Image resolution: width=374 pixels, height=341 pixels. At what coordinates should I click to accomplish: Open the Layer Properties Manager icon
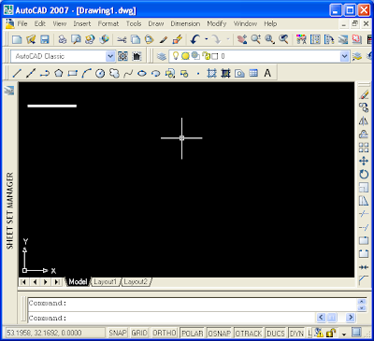(162, 56)
